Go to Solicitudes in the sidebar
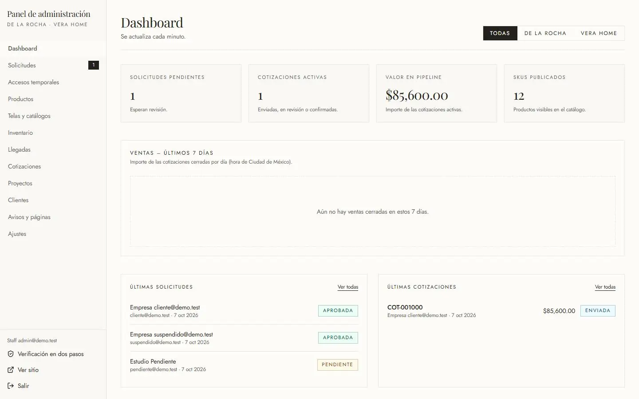The width and height of the screenshot is (639, 399). click(x=53, y=65)
